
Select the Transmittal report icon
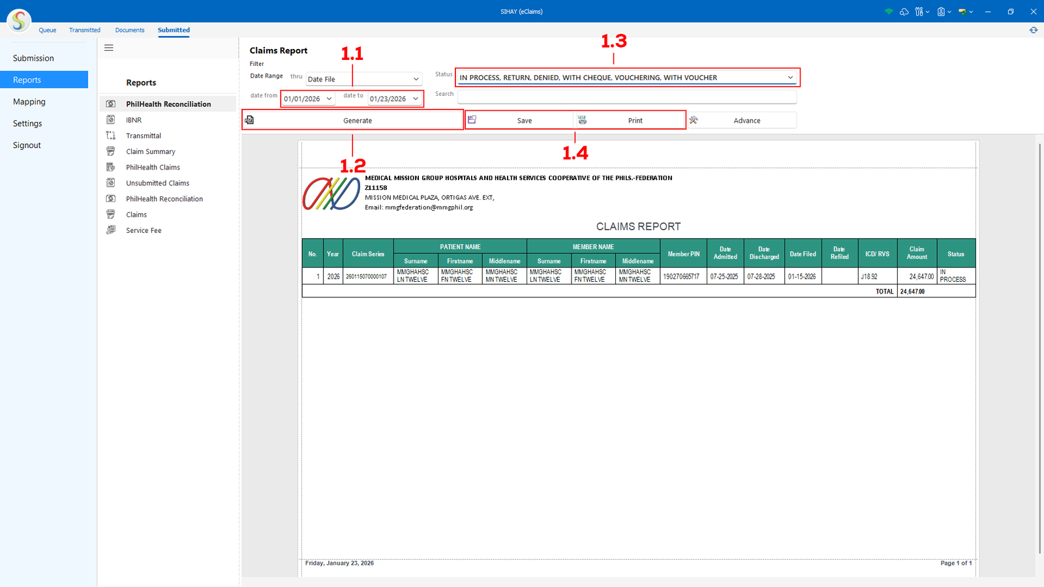[111, 136]
